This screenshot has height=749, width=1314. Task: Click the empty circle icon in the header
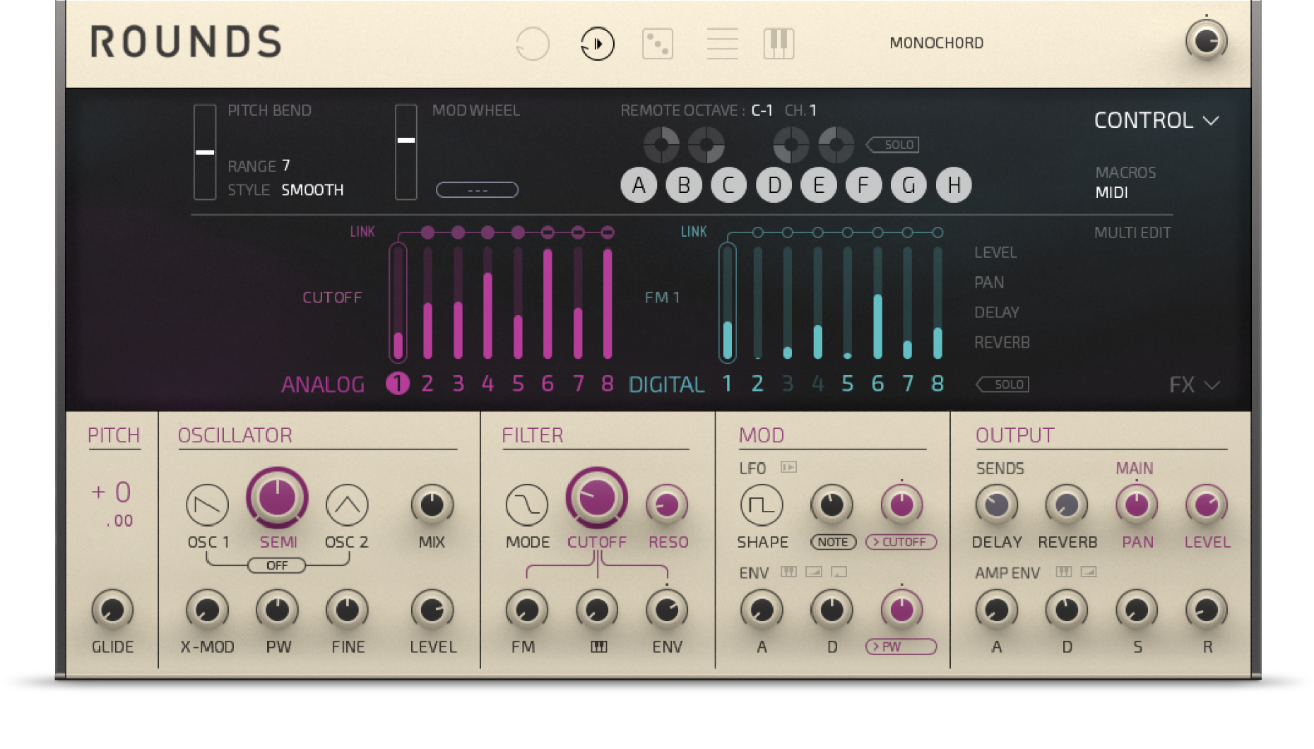[x=533, y=44]
